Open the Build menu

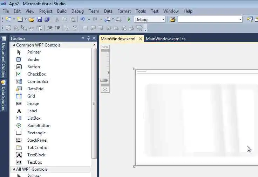tap(62, 11)
